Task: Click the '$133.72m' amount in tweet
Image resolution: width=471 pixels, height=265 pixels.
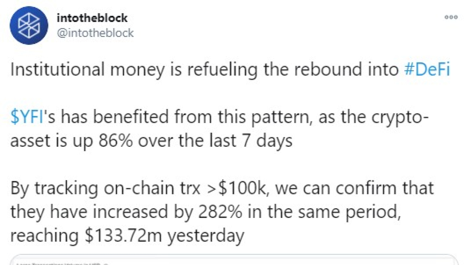Action: [x=123, y=236]
